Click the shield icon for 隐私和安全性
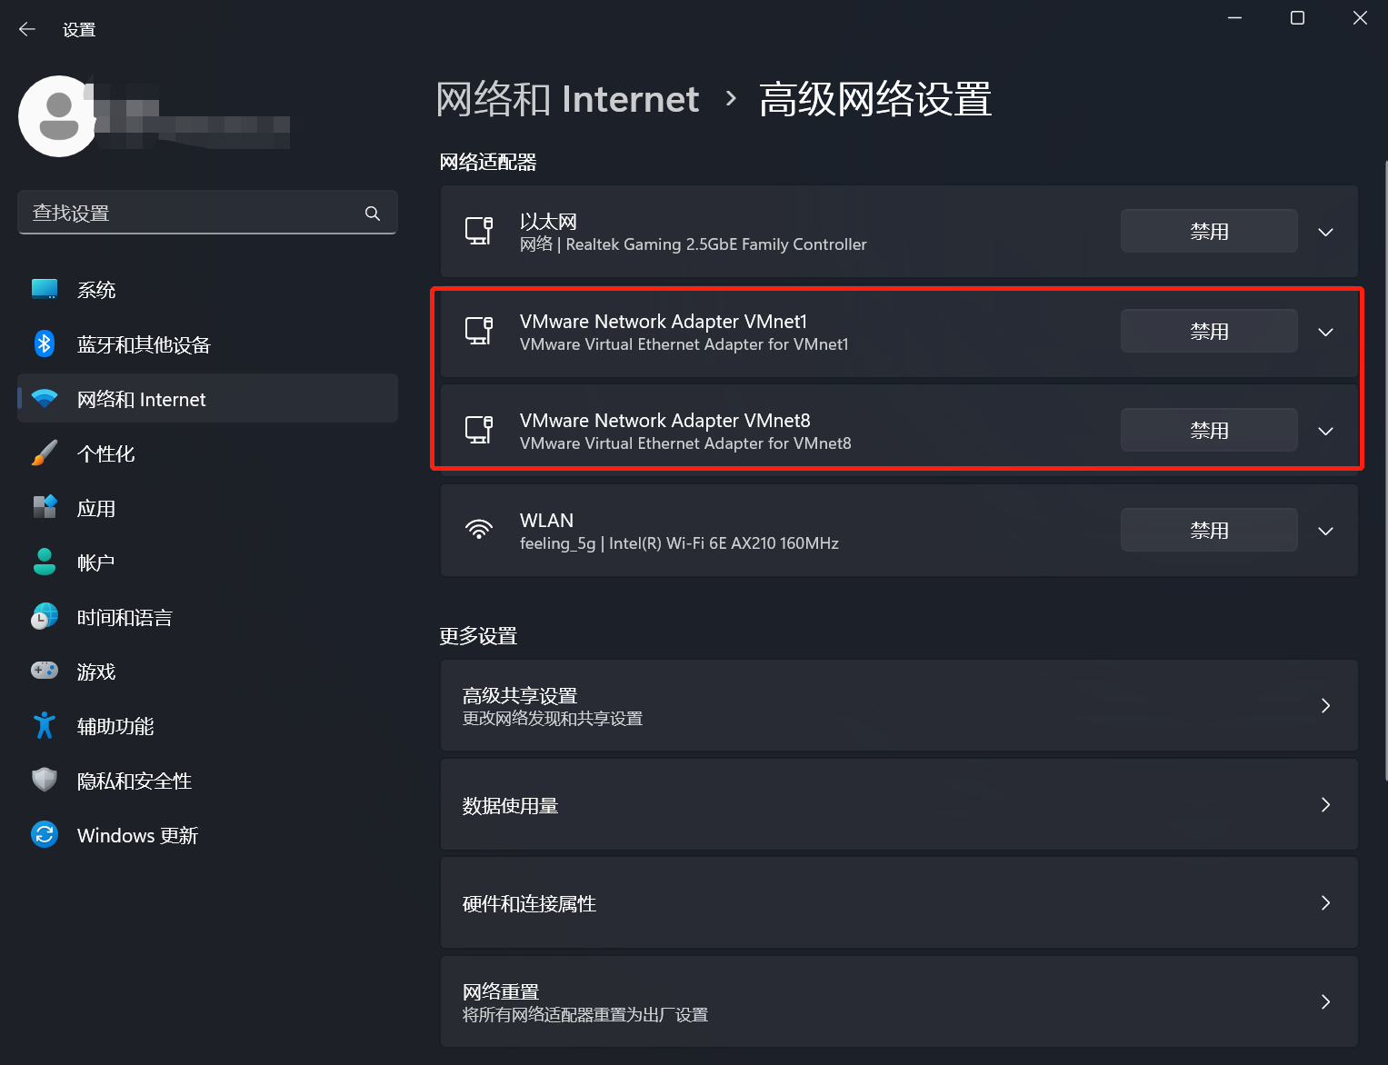This screenshot has width=1388, height=1065. [45, 781]
